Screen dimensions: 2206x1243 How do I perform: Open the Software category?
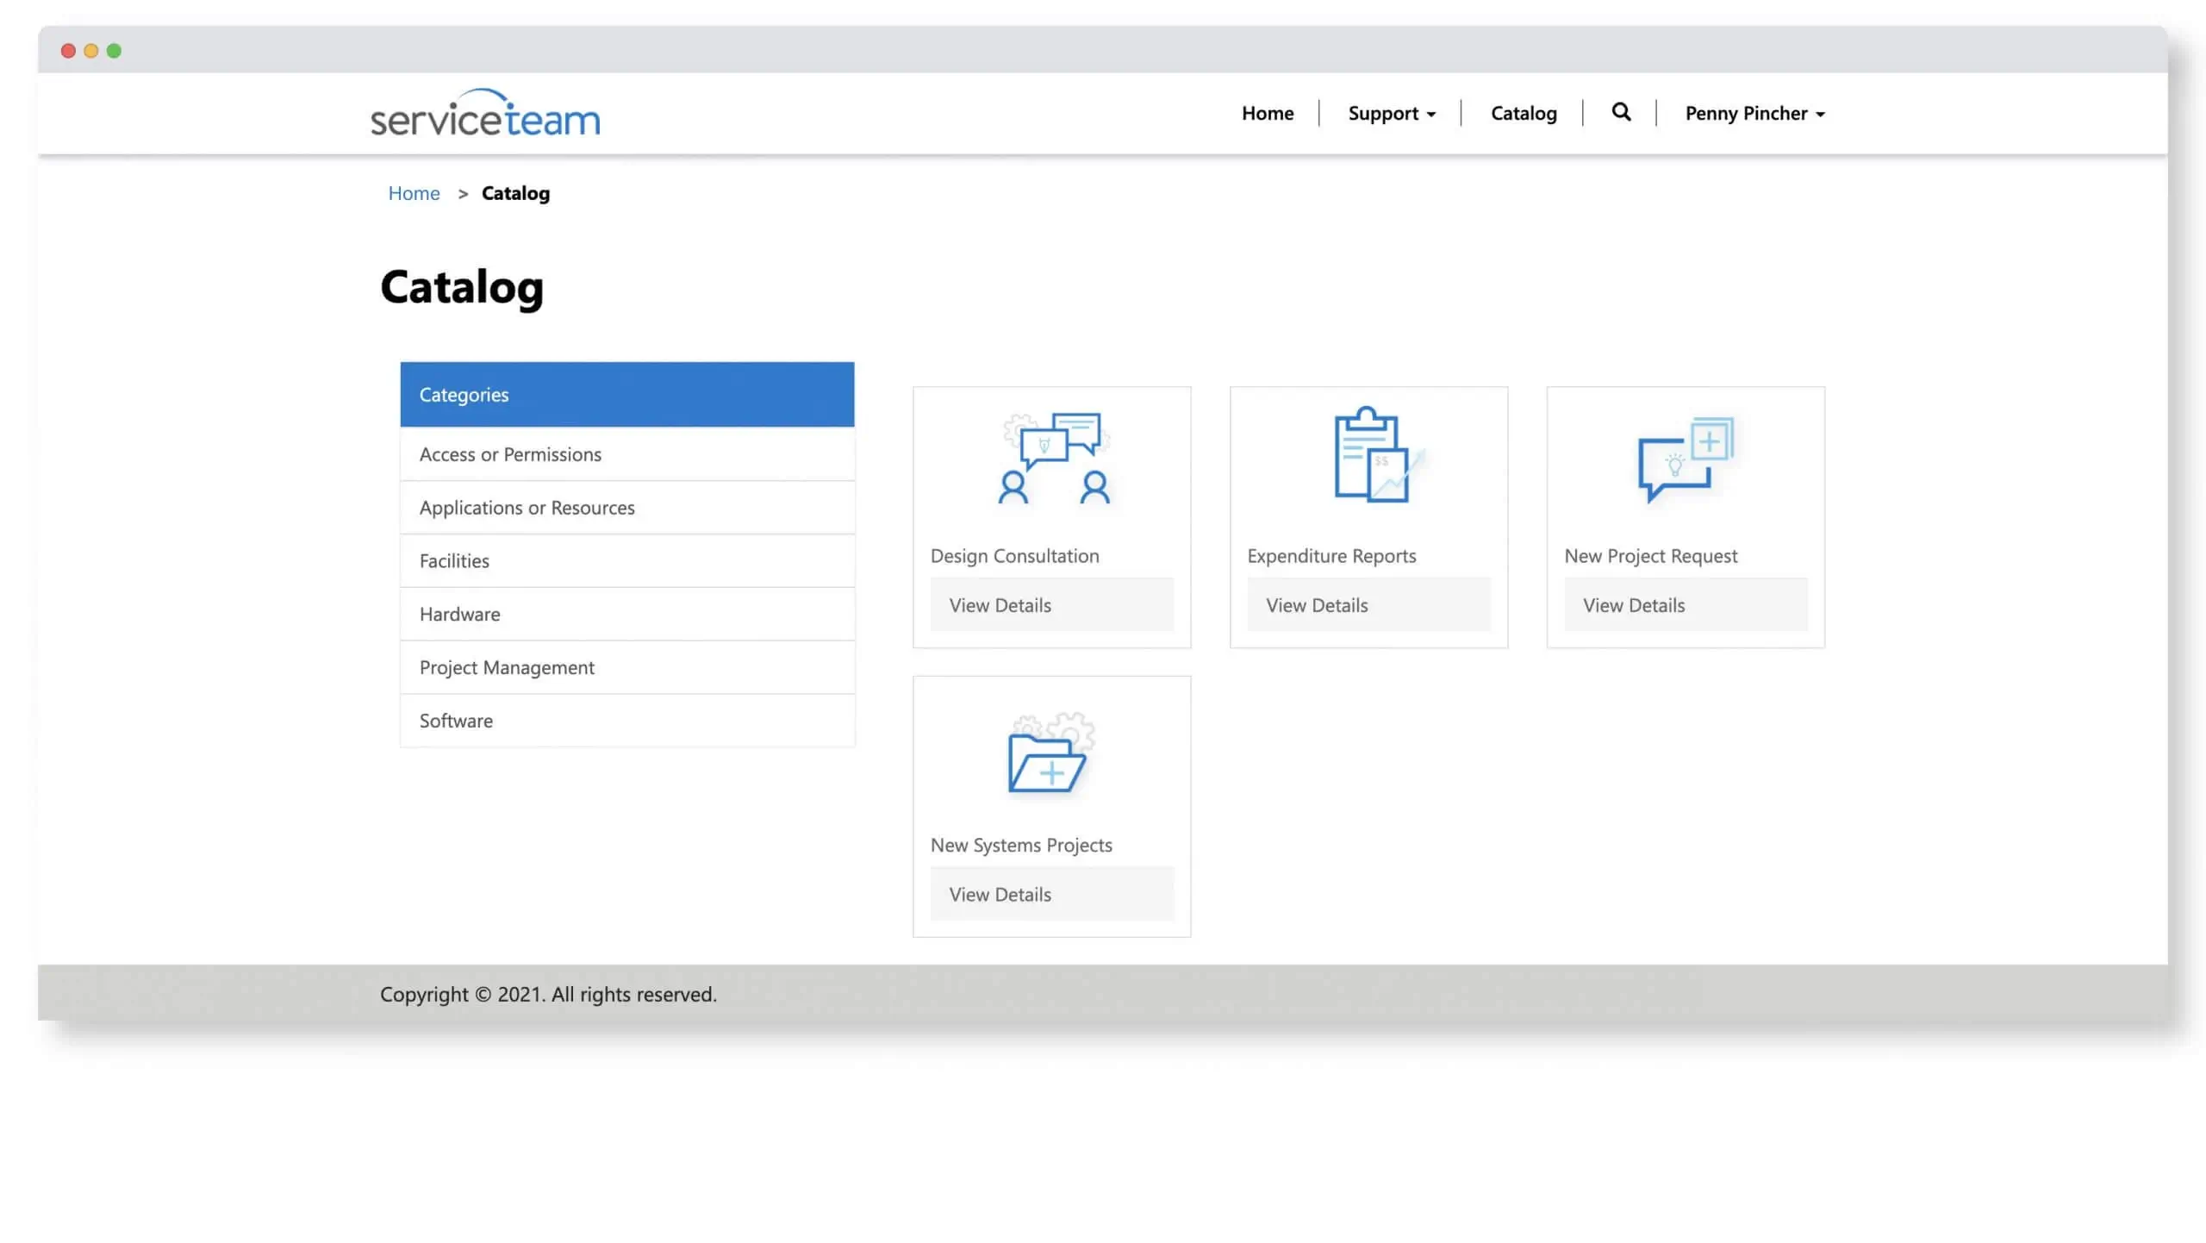pyautogui.click(x=627, y=721)
